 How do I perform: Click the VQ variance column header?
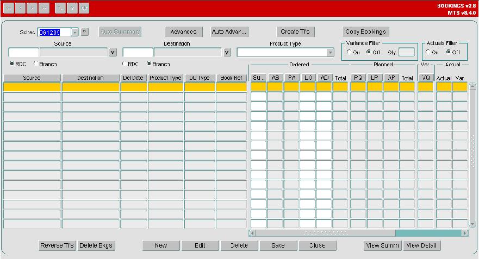(426, 78)
